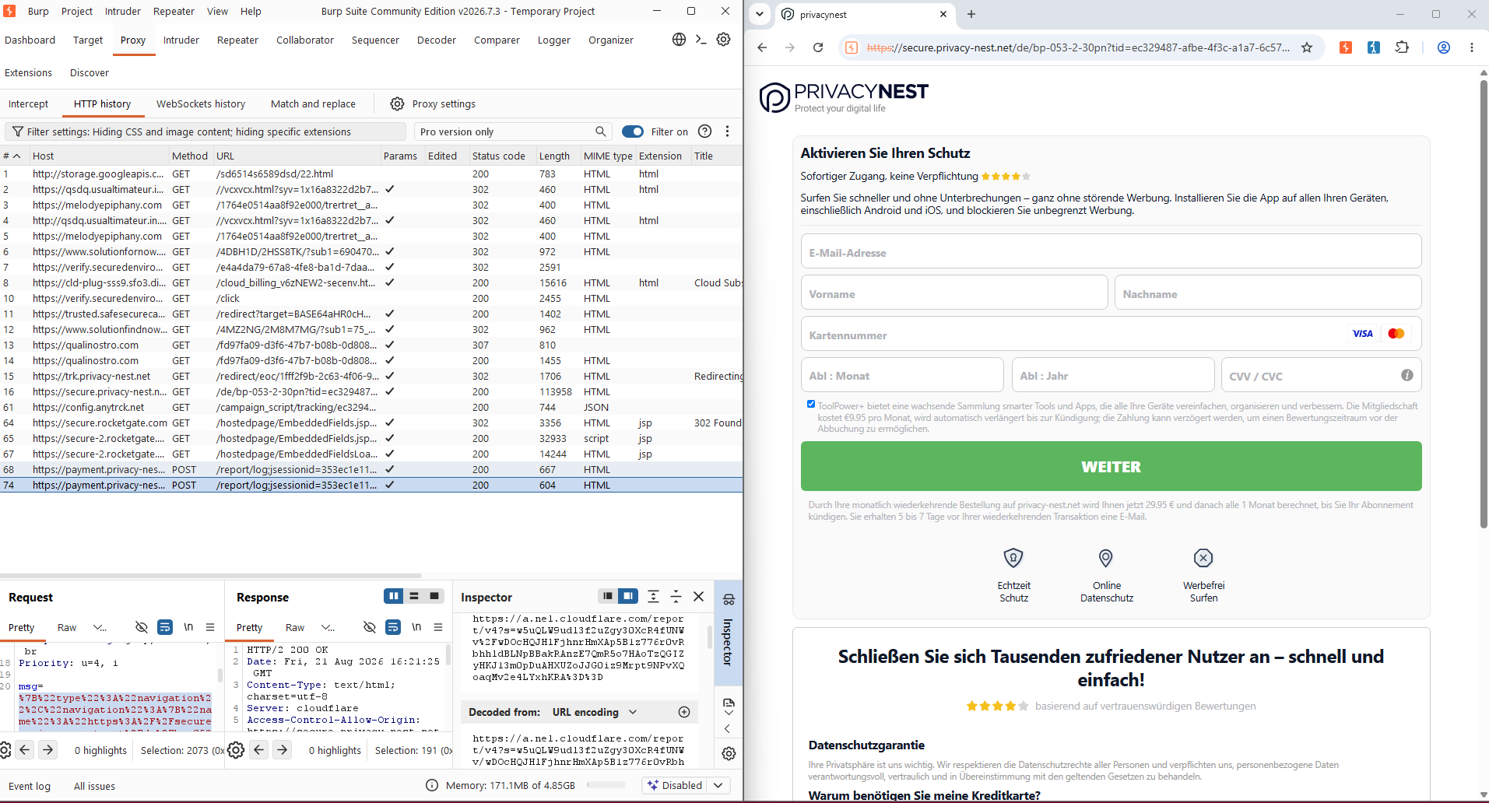This screenshot has width=1489, height=803.
Task: Click the search magnifier in Pro version only field
Action: (600, 131)
